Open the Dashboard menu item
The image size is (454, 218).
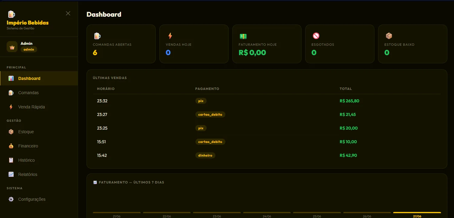coord(39,78)
